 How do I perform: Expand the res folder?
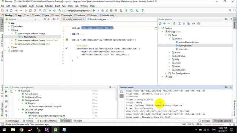pyautogui.click(x=9, y=47)
